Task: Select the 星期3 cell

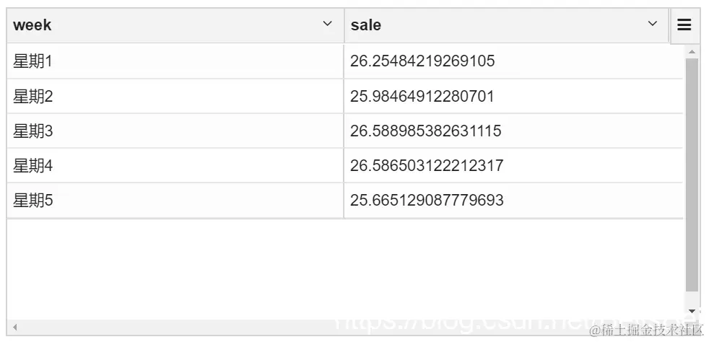Action: [175, 131]
